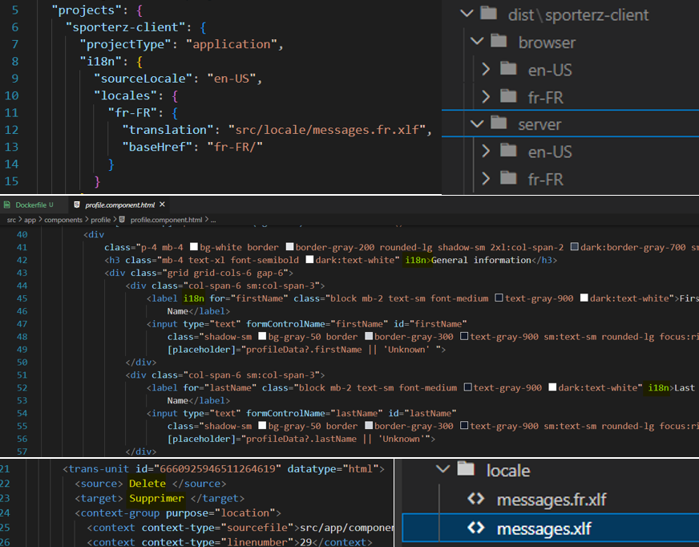The width and height of the screenshot is (699, 547).
Task: Click the locale folder icon
Action: (466, 468)
